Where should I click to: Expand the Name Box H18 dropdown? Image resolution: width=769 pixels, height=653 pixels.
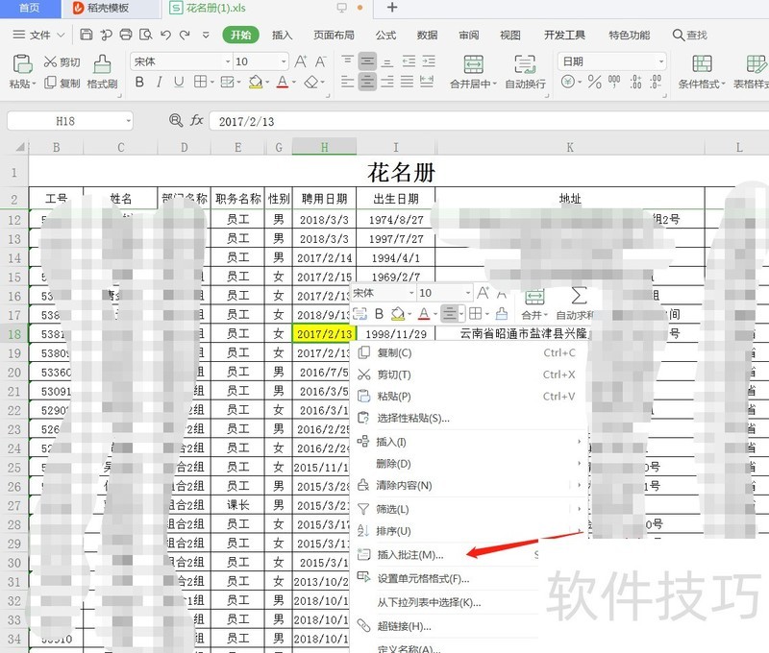click(128, 121)
